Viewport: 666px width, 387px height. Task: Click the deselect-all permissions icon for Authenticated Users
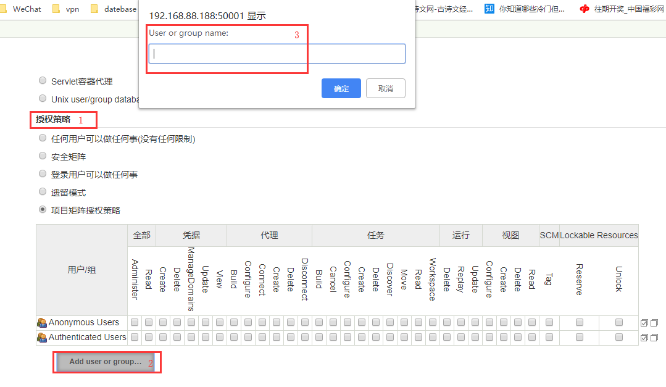point(654,337)
